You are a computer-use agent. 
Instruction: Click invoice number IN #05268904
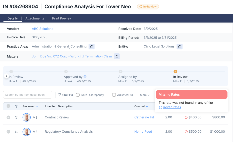pos(21,7)
